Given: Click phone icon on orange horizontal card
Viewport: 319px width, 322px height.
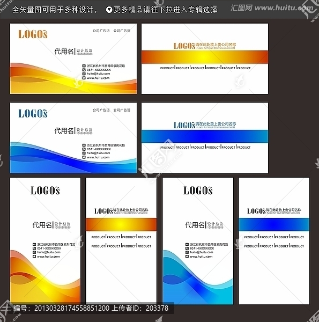Looking at the screenshot, I should click(84, 70).
